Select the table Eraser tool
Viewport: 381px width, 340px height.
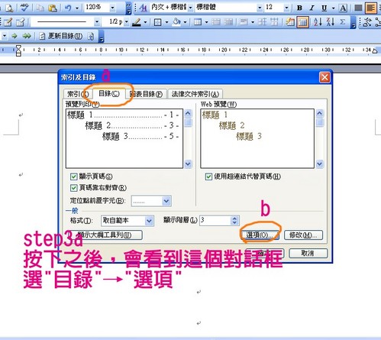(x=21, y=22)
